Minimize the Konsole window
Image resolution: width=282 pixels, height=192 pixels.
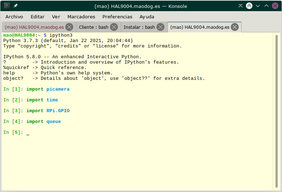pos(258,6)
